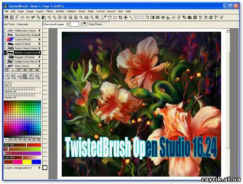Click the mouse icon beside Color Picker
The image size is (243, 184).
pos(84,24)
